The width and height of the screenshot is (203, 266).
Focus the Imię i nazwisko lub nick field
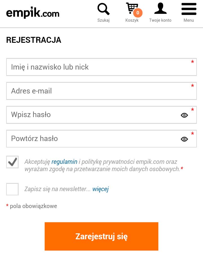[x=101, y=67]
